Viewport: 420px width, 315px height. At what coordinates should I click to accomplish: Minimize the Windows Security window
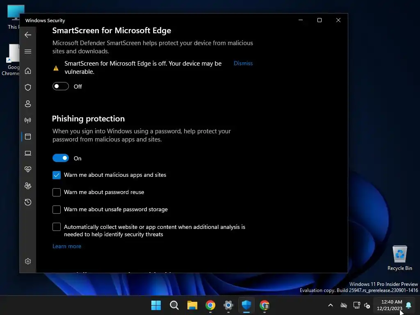click(301, 20)
